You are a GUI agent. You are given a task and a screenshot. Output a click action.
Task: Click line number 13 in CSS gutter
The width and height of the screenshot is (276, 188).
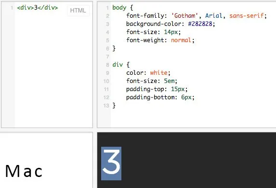[x=106, y=106]
